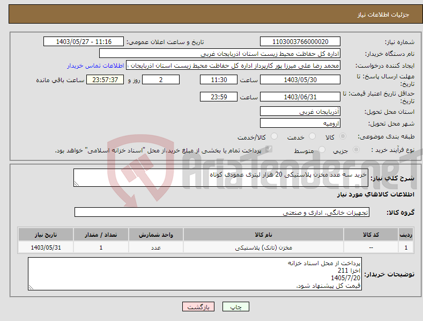
Task: Click the resize handle of description text area
Action: (x=77, y=184)
